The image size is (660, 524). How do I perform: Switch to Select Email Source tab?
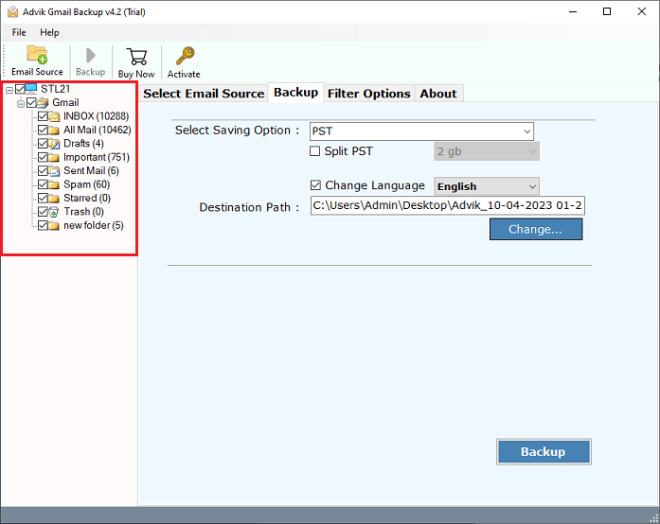pos(204,94)
